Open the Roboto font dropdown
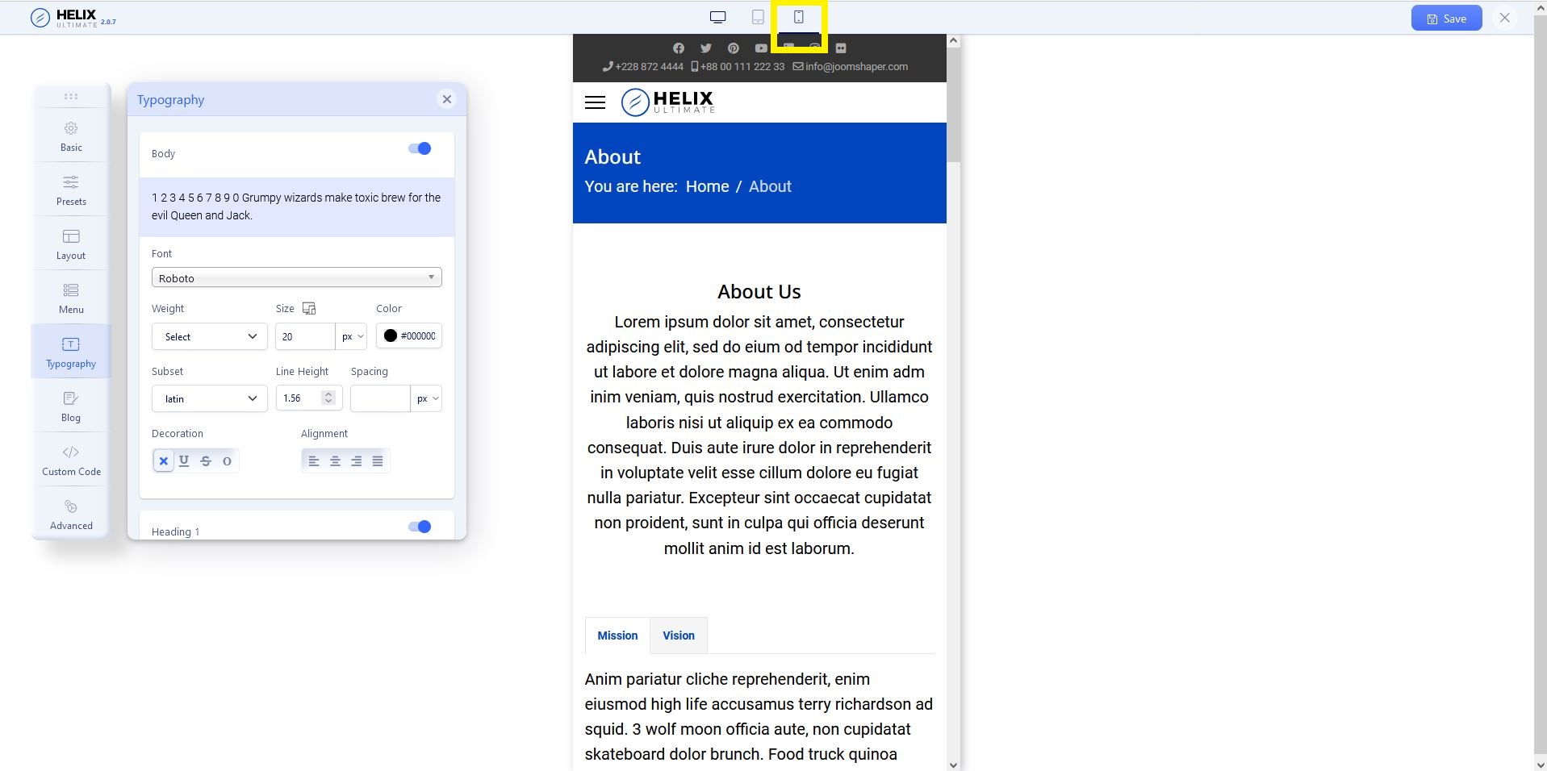The height and width of the screenshot is (771, 1547). (x=295, y=277)
